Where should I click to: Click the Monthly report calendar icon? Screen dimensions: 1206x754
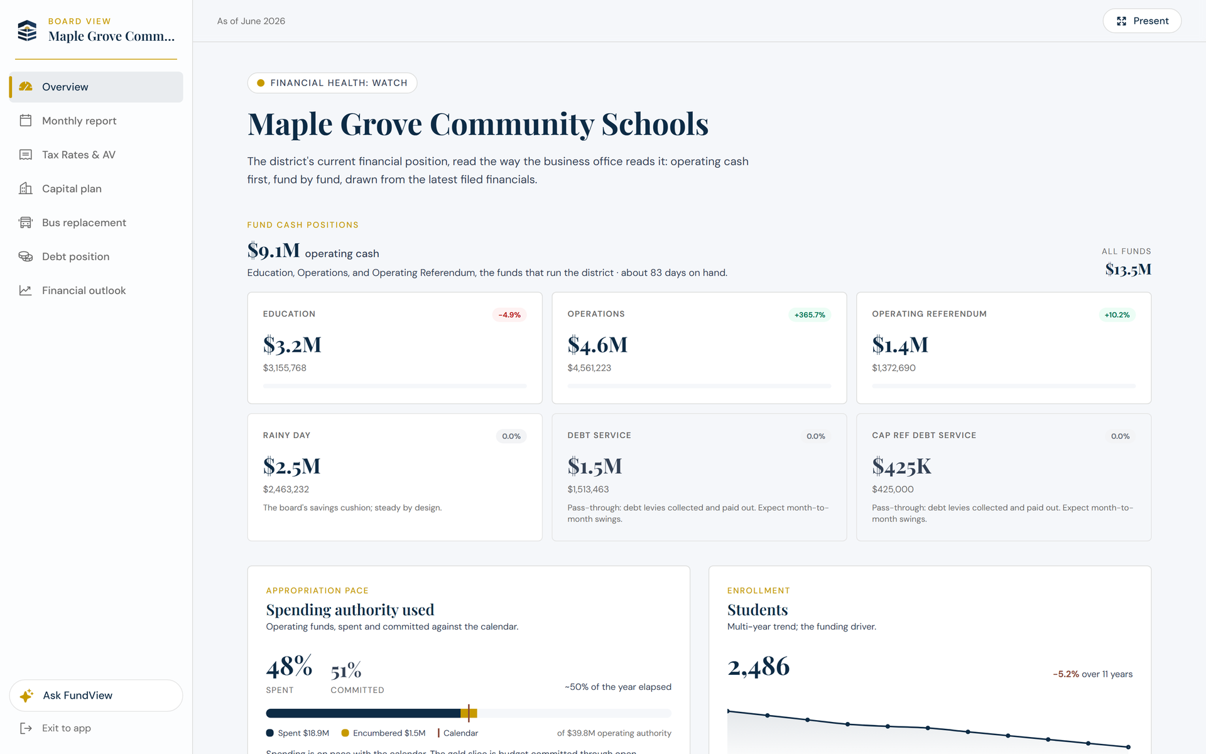pos(26,121)
